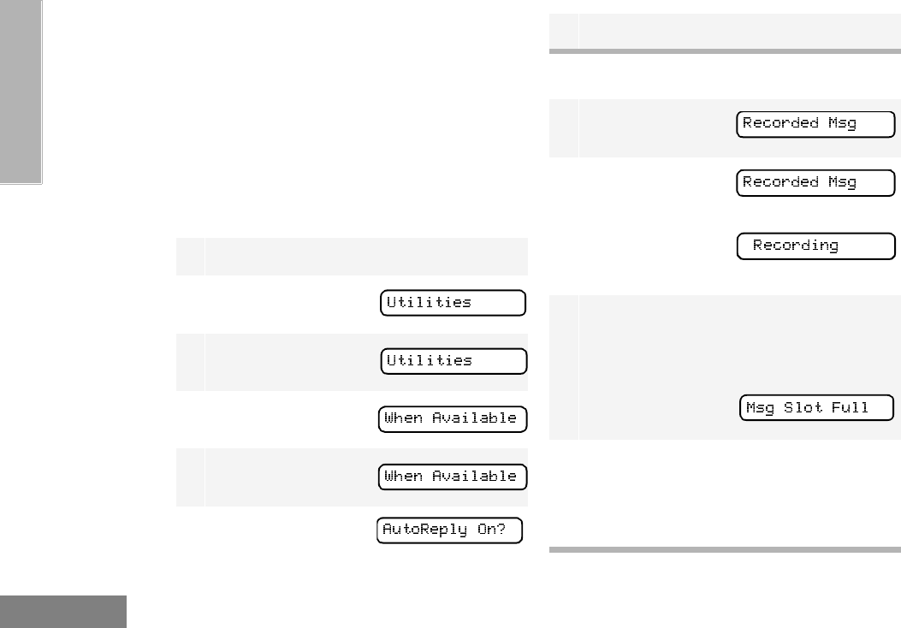Select the When Available box in shaded row
The width and height of the screenshot is (901, 628).
coord(453,477)
